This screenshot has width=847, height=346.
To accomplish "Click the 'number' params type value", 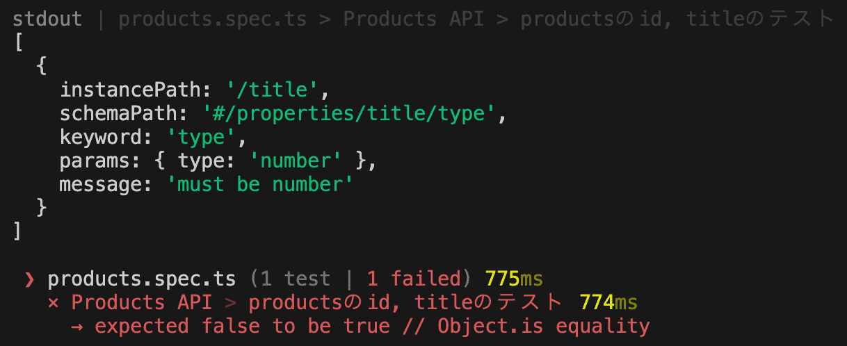I will tap(296, 161).
